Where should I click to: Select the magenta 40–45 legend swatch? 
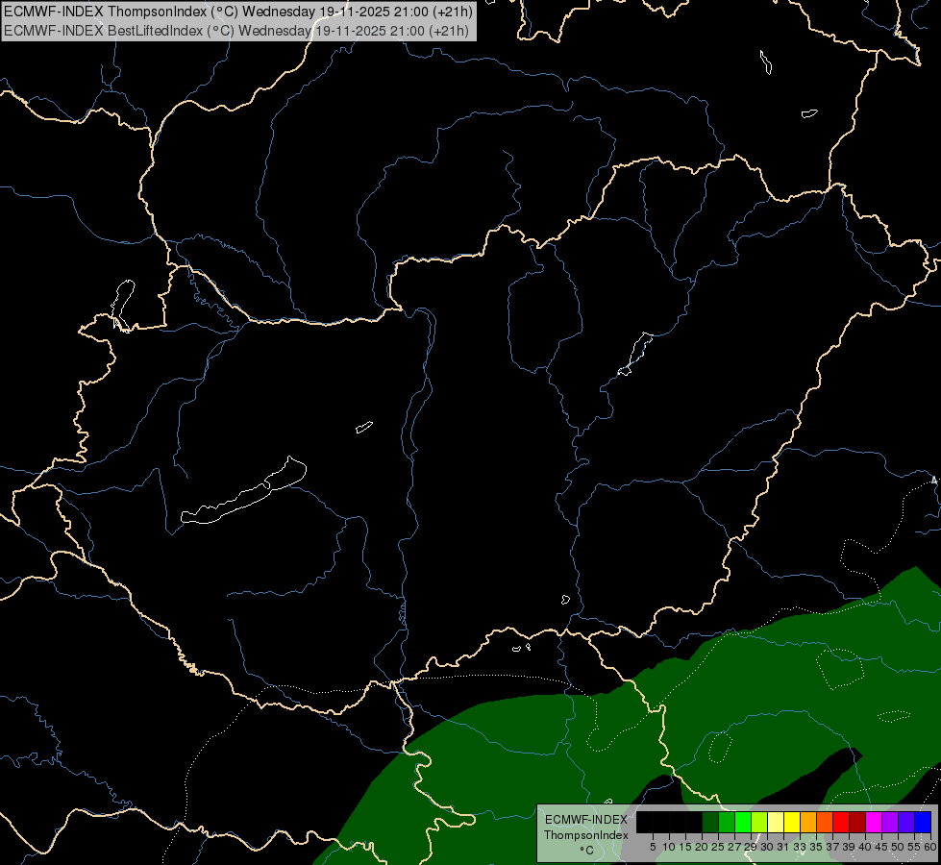[x=874, y=822]
